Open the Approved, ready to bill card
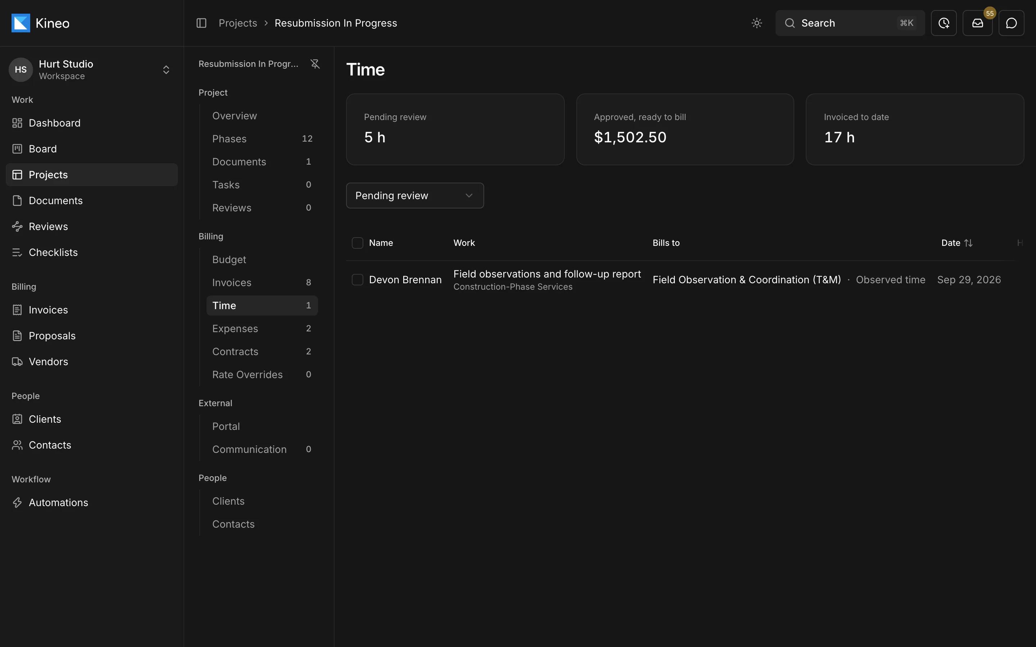1036x647 pixels. click(685, 129)
